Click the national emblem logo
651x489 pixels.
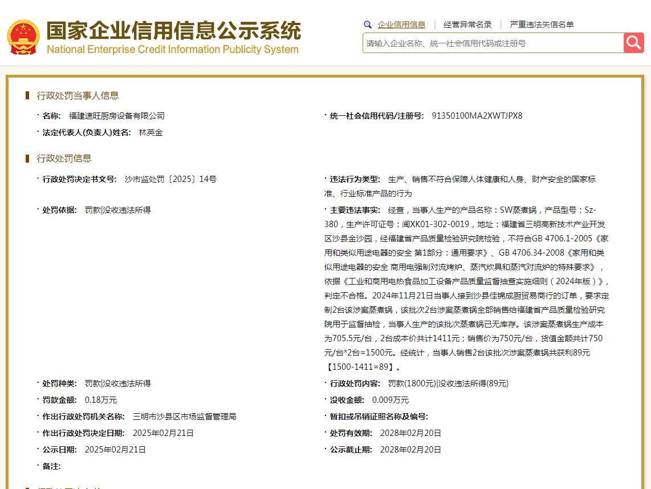pos(23,37)
